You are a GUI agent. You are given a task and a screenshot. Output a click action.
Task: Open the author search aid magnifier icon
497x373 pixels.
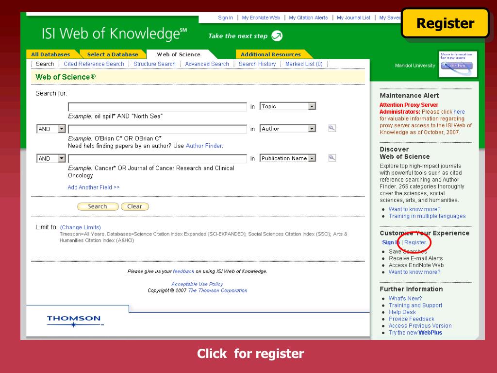tap(332, 128)
